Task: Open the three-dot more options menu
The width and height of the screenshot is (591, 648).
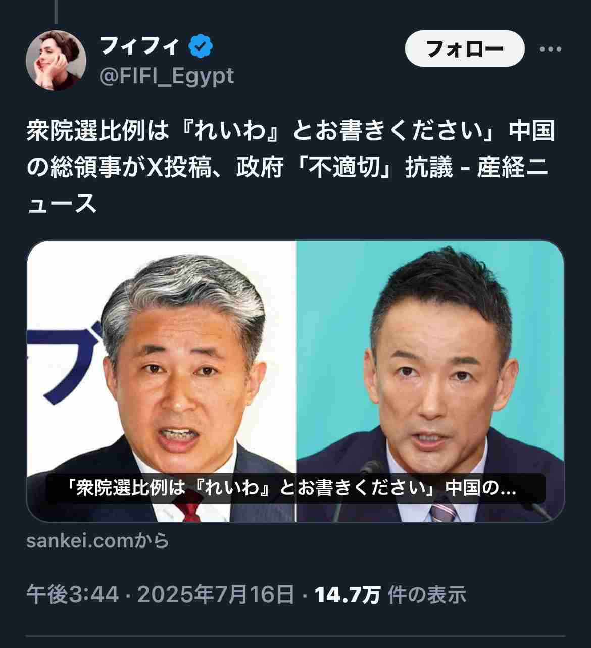Action: tap(551, 49)
